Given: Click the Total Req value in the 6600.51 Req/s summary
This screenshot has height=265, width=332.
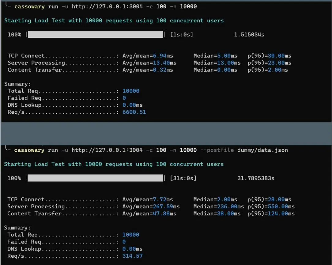Looking at the screenshot, I should (131, 91).
